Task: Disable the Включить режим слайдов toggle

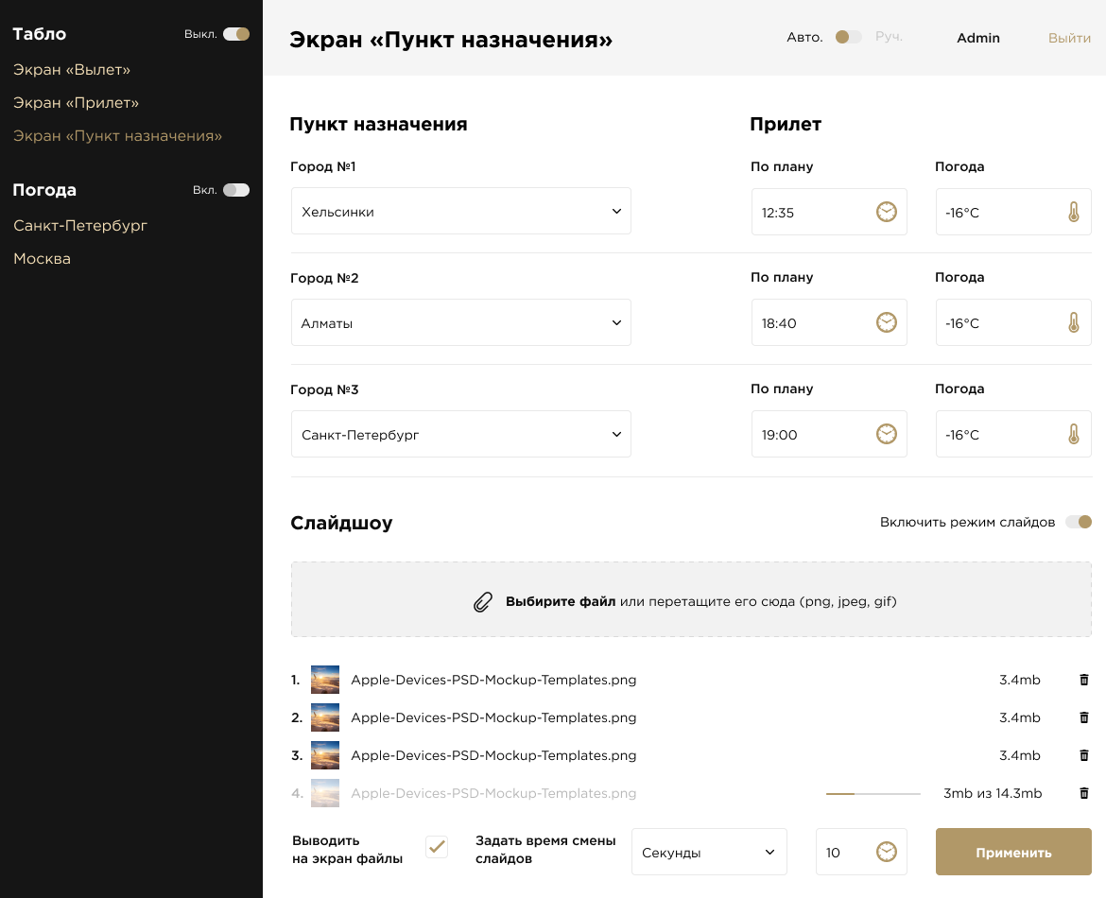Action: tap(1079, 522)
